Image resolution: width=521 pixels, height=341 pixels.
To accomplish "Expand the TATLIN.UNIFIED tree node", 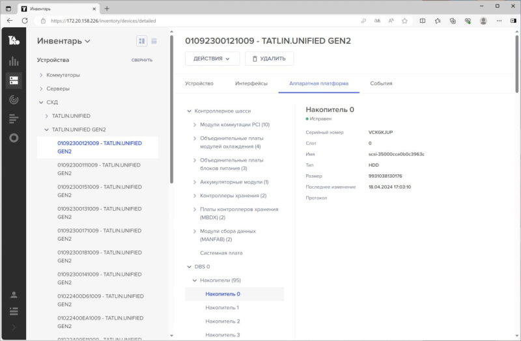I will (x=46, y=116).
